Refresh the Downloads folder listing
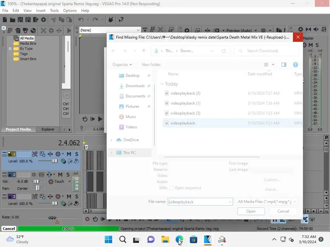 (x=224, y=51)
